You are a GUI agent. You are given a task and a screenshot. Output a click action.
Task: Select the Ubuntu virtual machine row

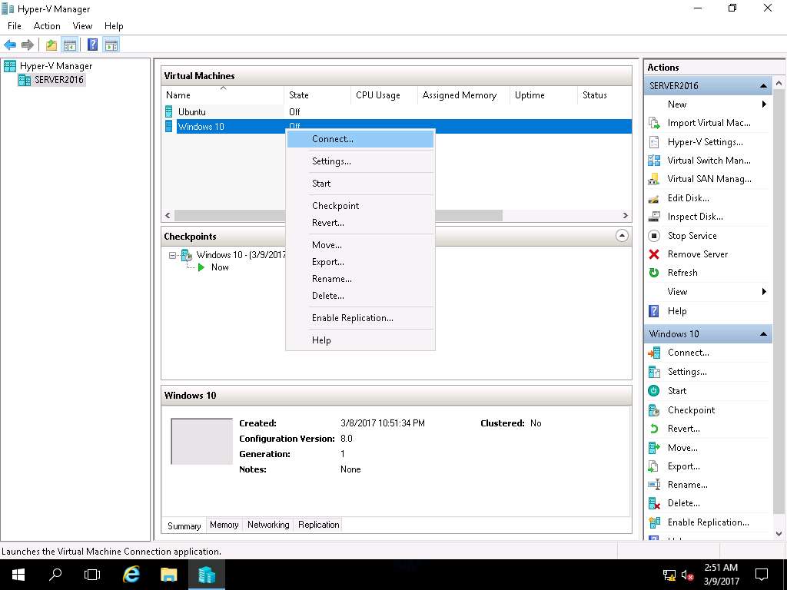click(397, 112)
